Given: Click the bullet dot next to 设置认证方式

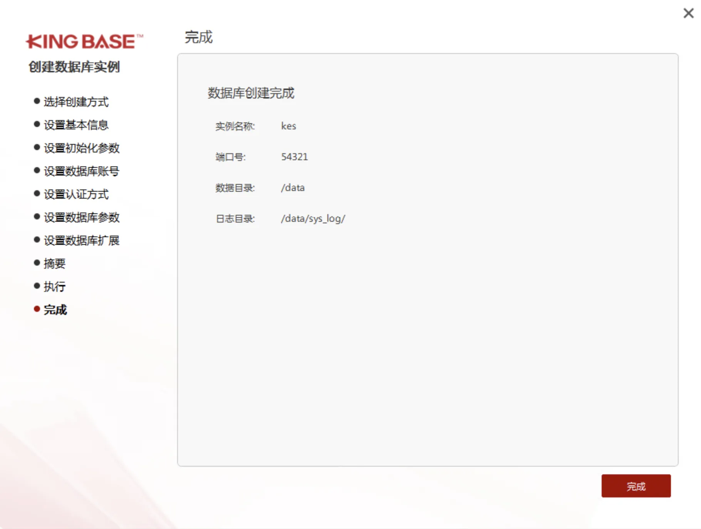Looking at the screenshot, I should pos(36,194).
